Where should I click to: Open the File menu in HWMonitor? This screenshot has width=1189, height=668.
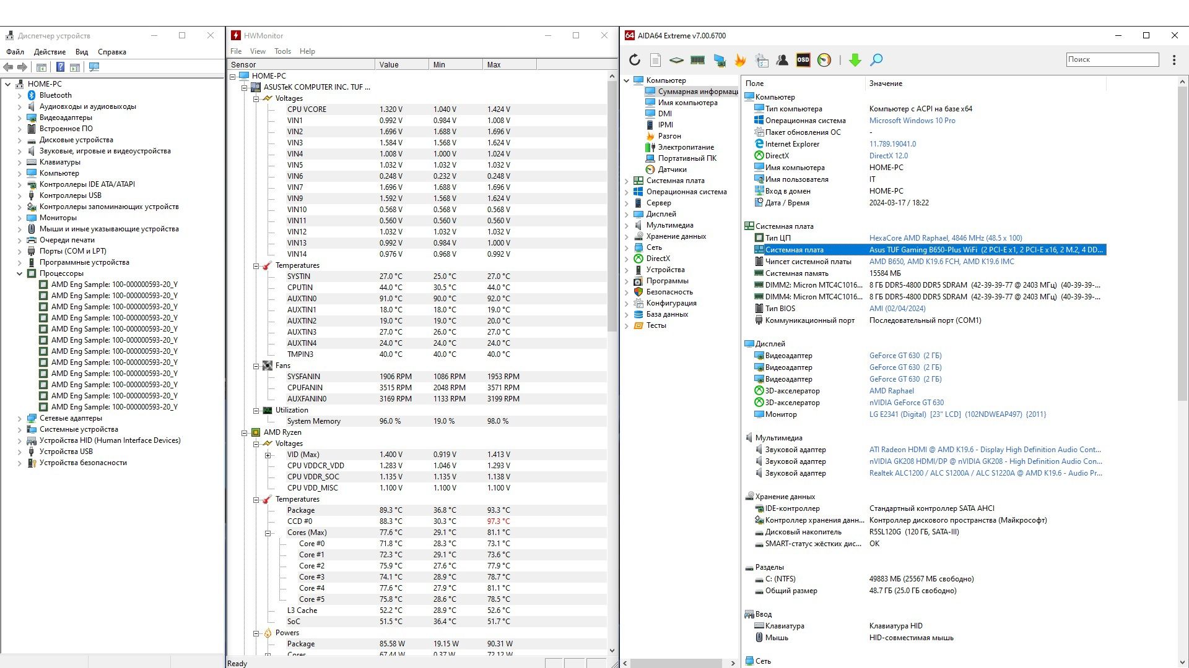tap(236, 51)
